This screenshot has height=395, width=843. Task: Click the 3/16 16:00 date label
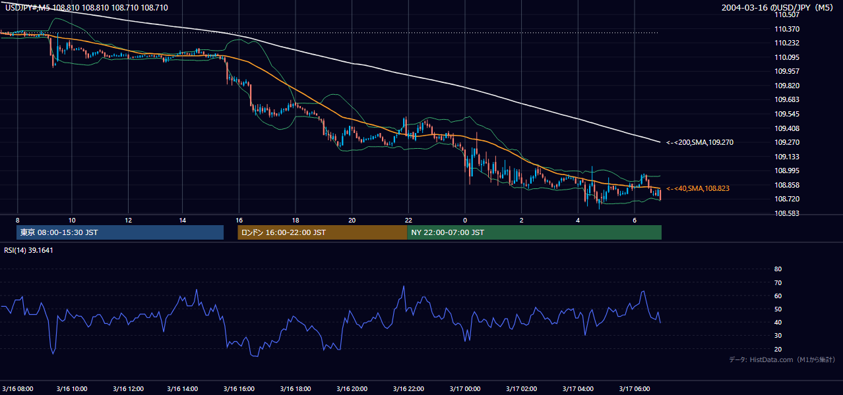click(x=239, y=388)
